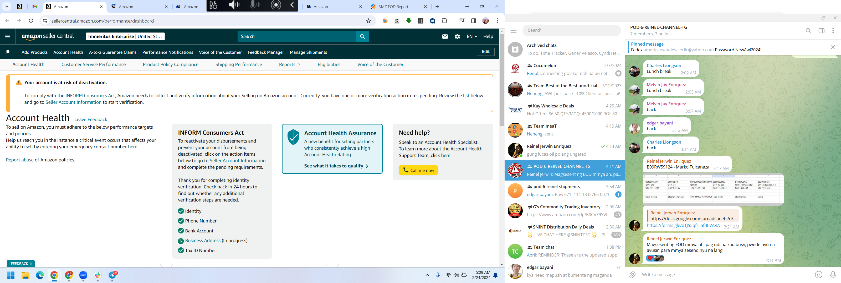The image size is (841, 283).
Task: Open the spreadsheet image thumbnail in the chat
Action: pos(713,189)
